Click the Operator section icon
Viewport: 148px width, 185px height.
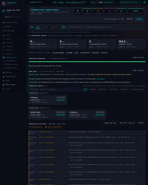[x=4, y=43]
